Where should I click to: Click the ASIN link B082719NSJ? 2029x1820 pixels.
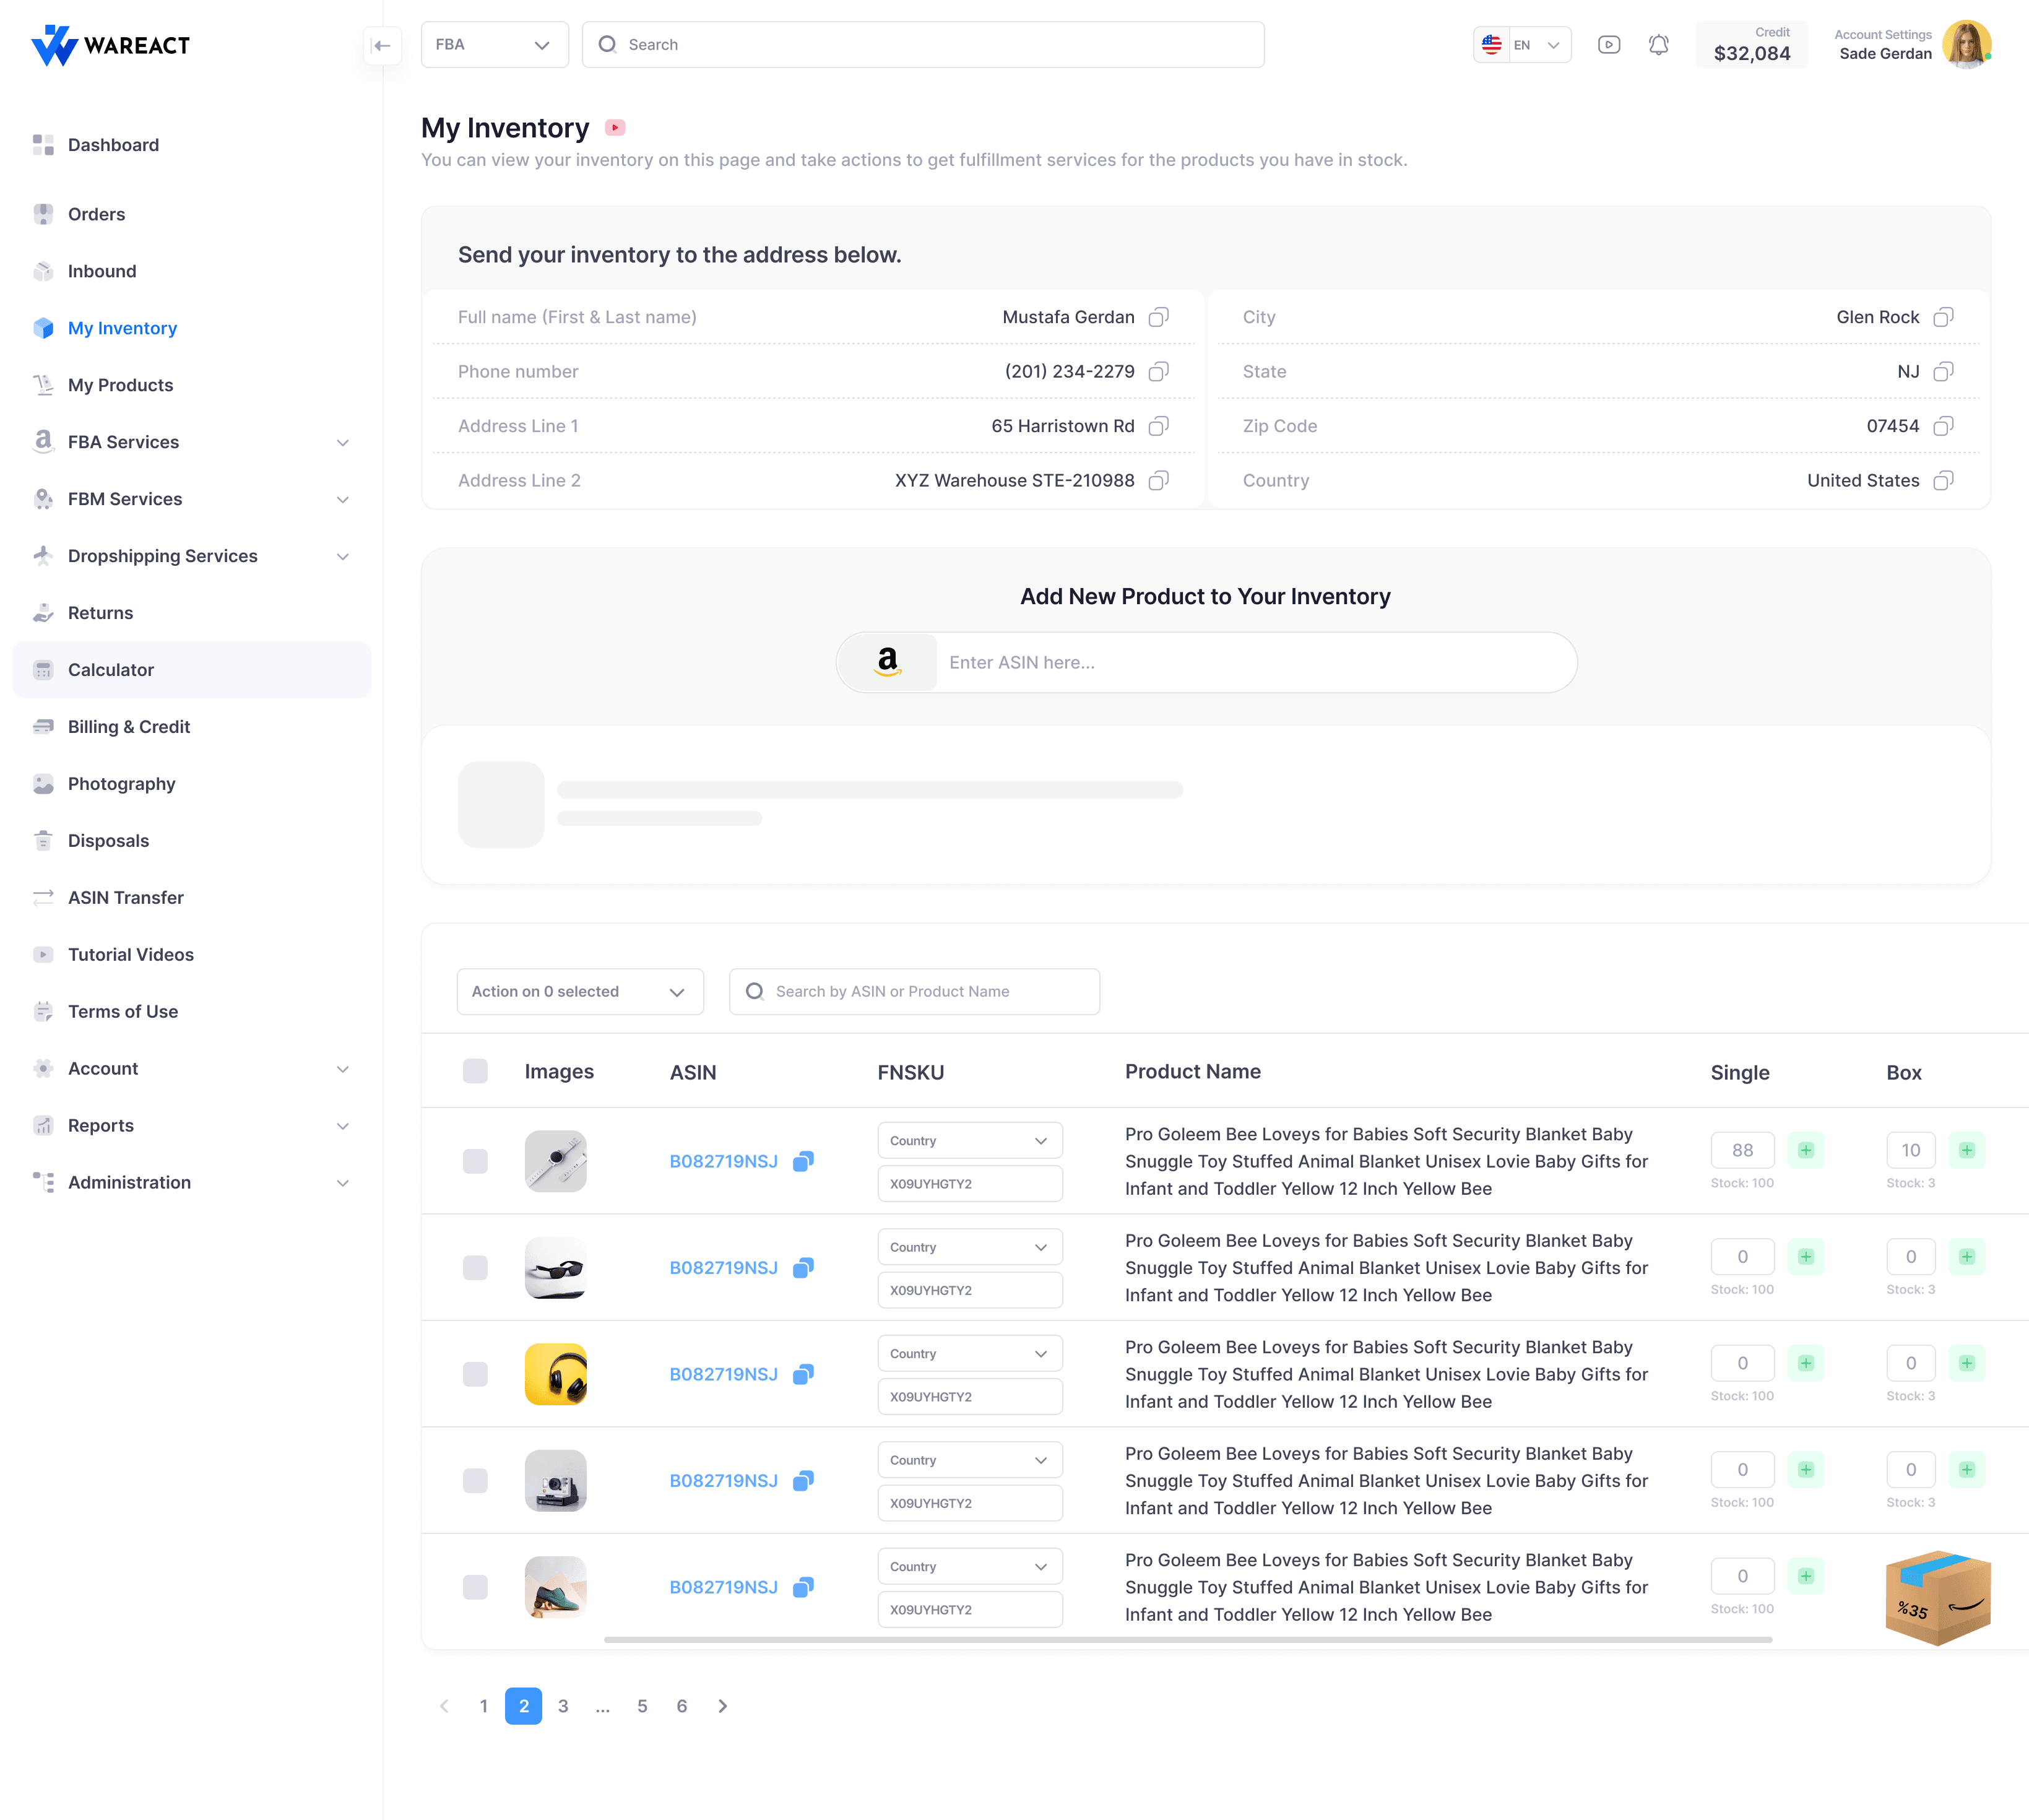[x=724, y=1161]
